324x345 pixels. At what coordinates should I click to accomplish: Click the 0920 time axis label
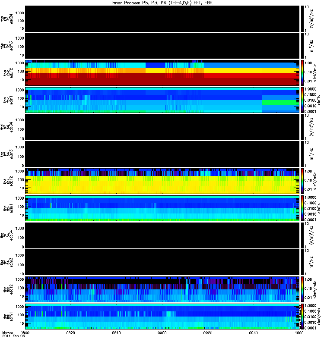tap(208, 333)
